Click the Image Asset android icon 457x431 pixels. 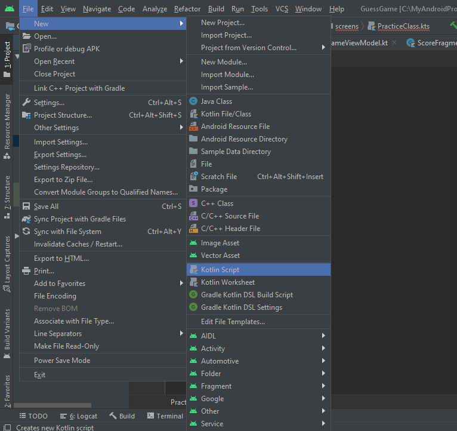193,243
